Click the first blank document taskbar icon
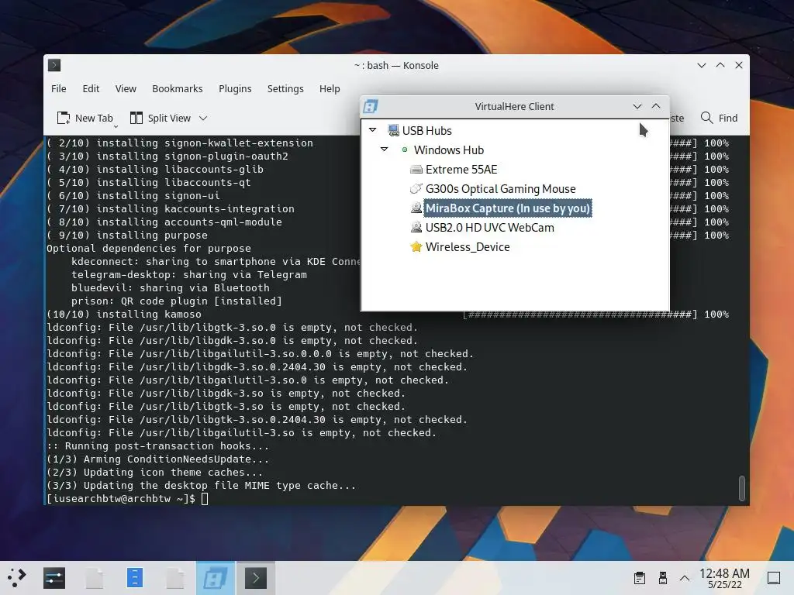 click(x=95, y=578)
